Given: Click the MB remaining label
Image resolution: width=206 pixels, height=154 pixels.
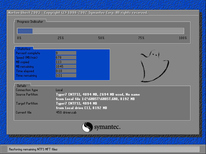Looking at the screenshot, I should click(25, 66).
